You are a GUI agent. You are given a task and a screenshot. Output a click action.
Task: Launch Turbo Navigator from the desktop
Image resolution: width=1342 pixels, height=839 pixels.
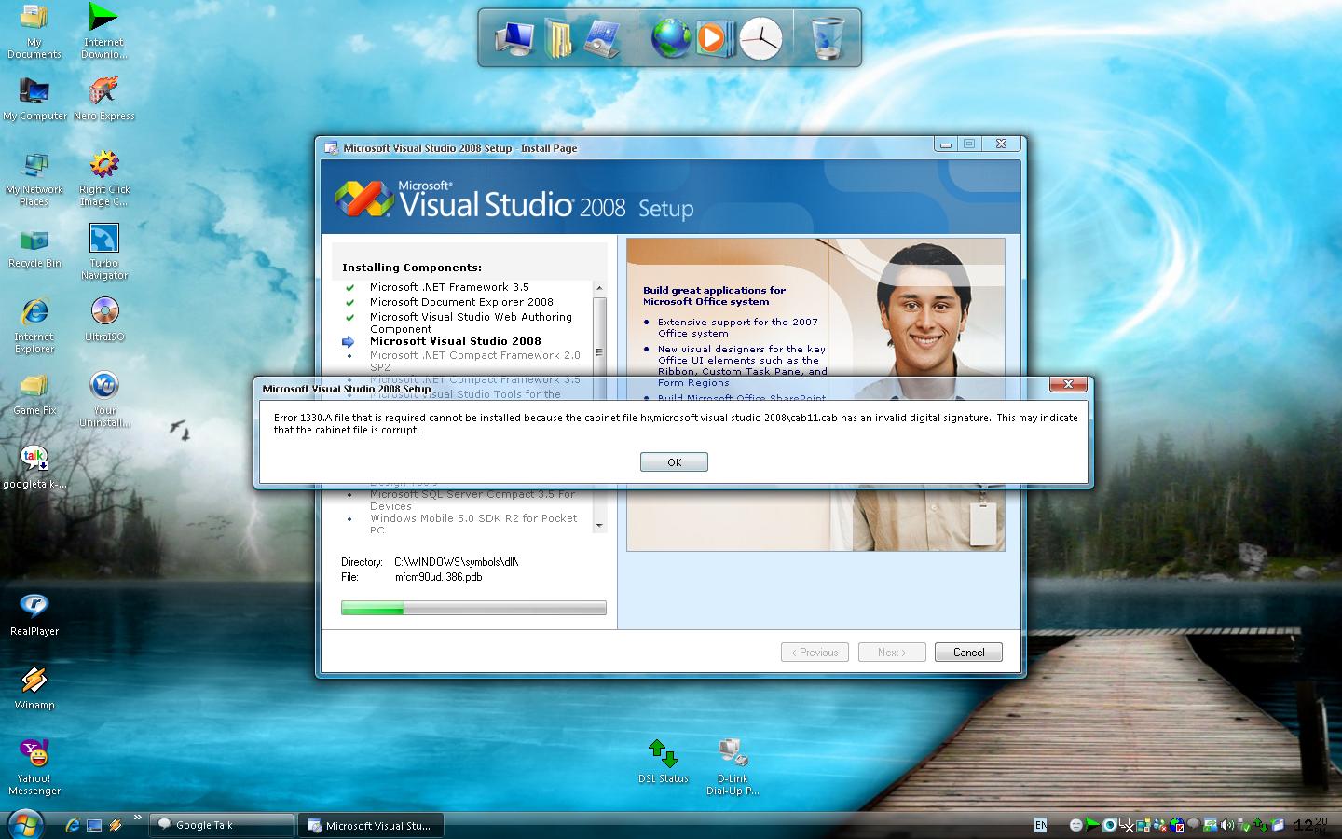click(x=104, y=252)
